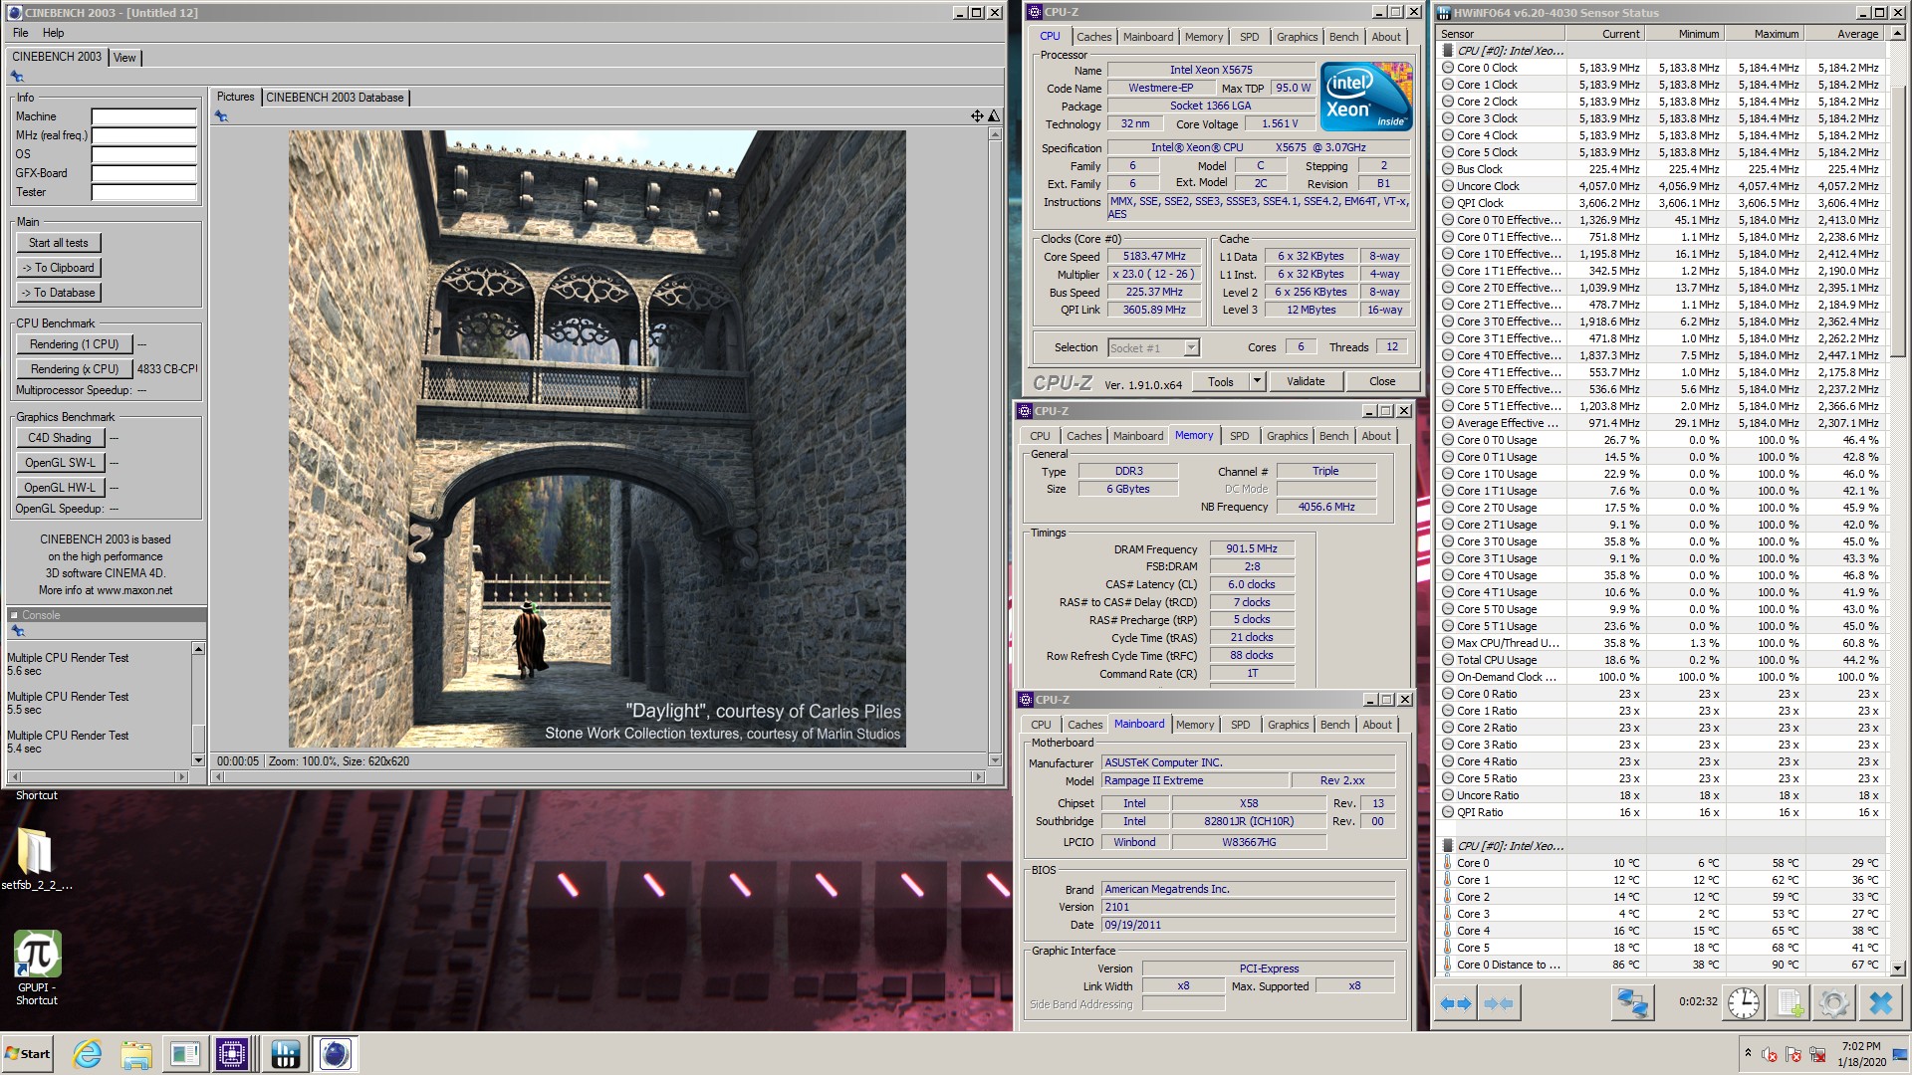Start HWiNFO sensor logging sheet icon
This screenshot has width=1912, height=1075.
coord(1789,1002)
